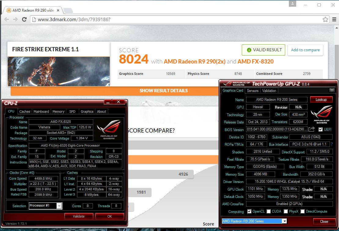339x231 pixels.
Task: Click the GPU-Z screenshot camera icon
Action: (332, 90)
